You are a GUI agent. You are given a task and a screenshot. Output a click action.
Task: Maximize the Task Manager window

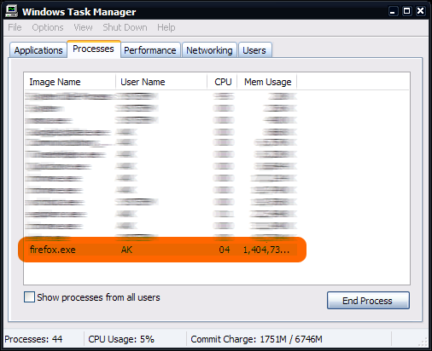[407, 11]
